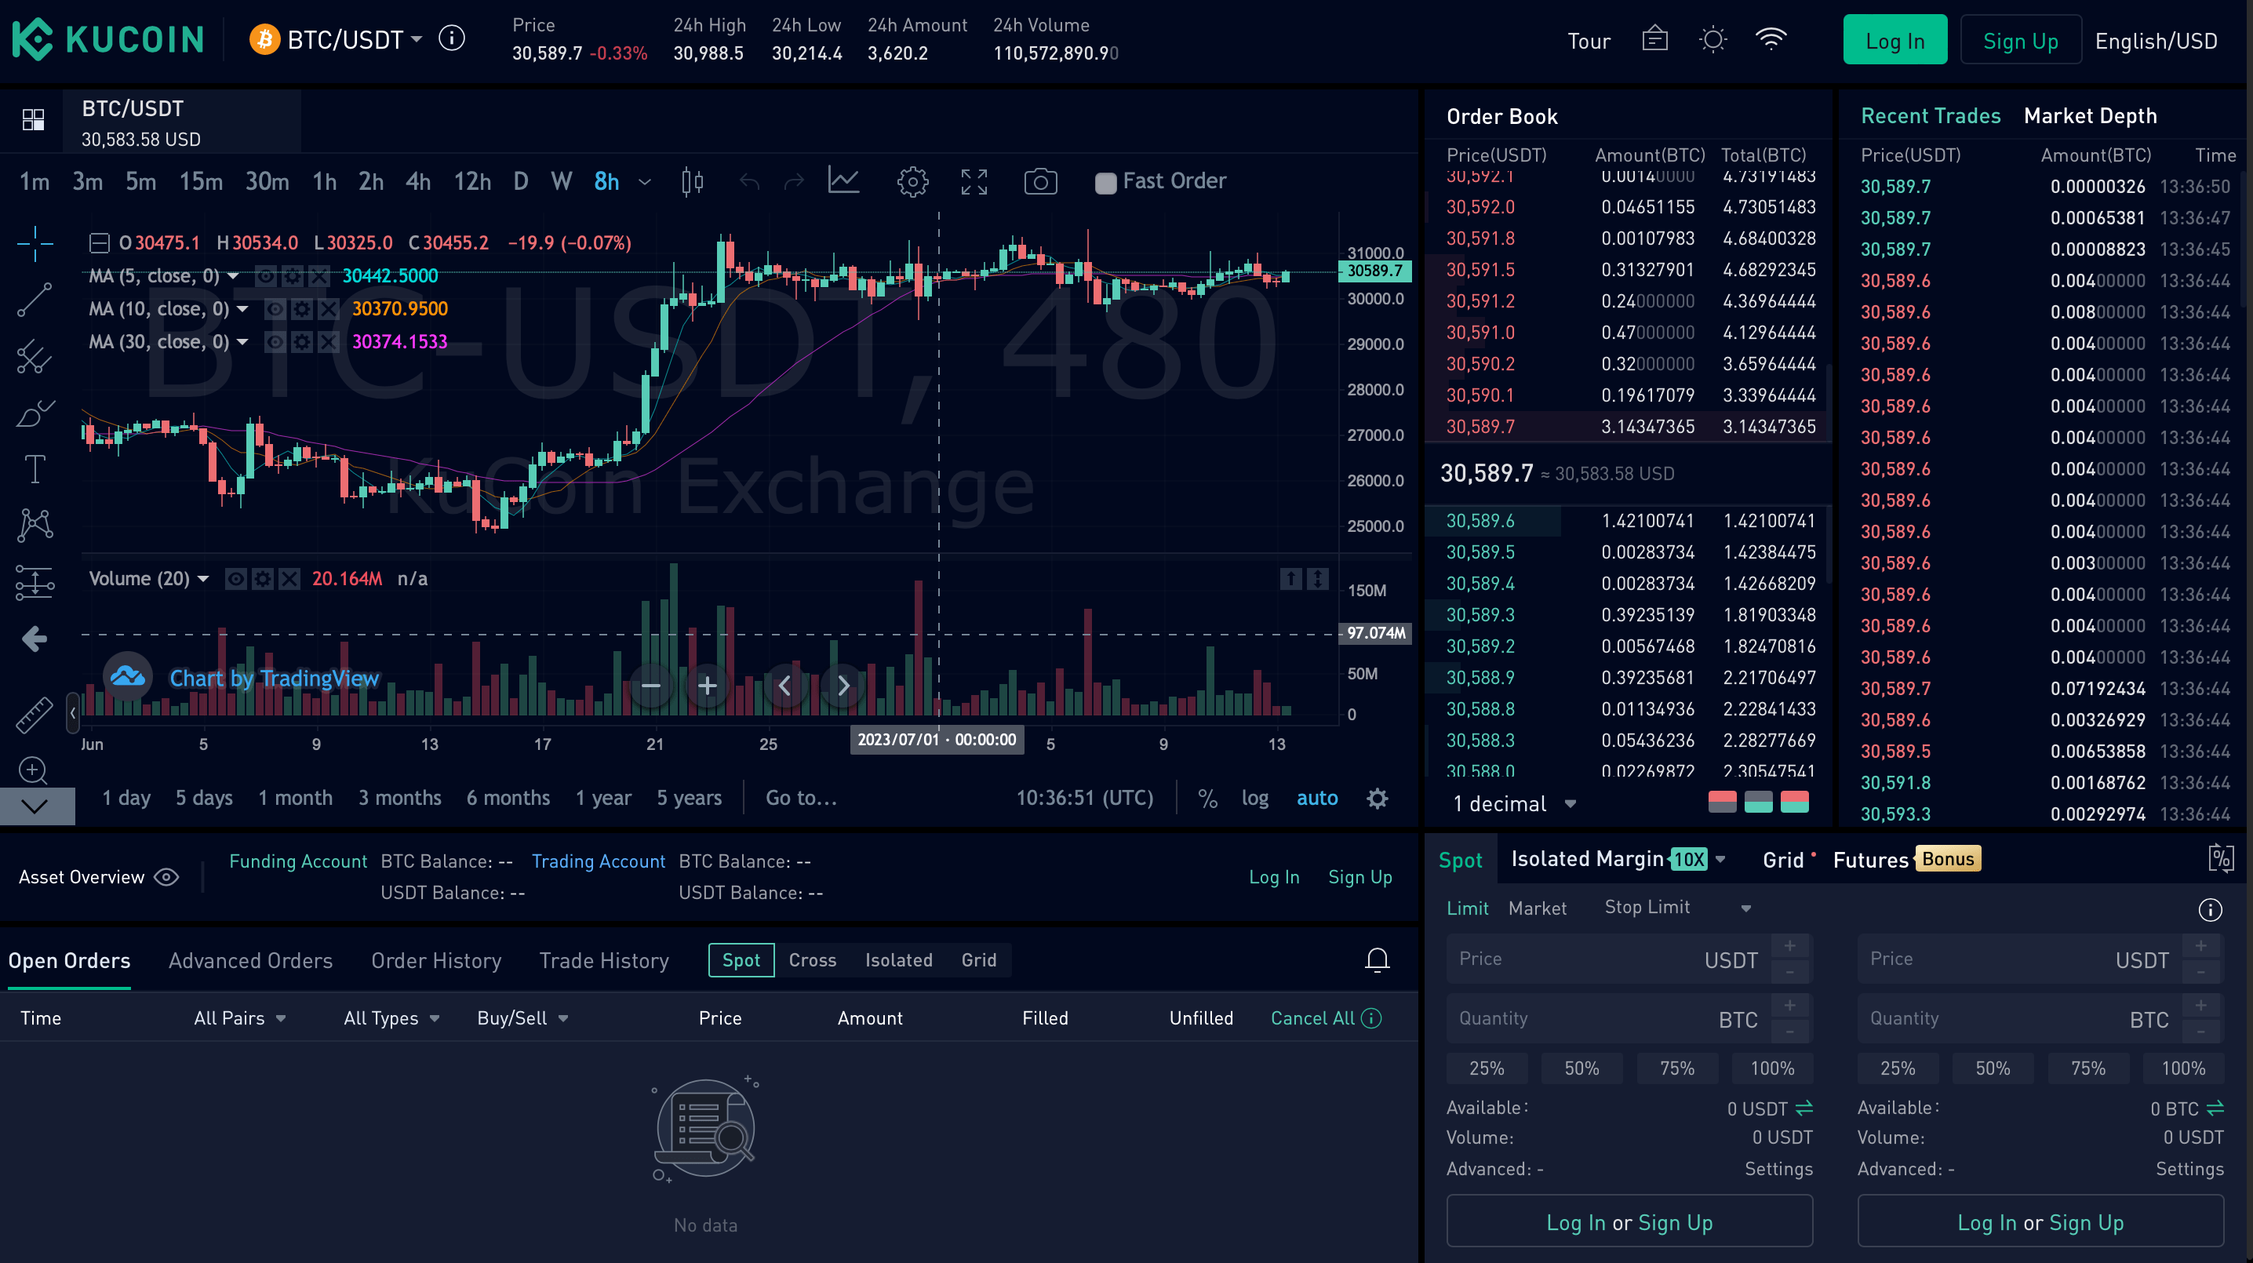The height and width of the screenshot is (1263, 2253).
Task: Select the ruler measure tool
Action: click(x=35, y=715)
